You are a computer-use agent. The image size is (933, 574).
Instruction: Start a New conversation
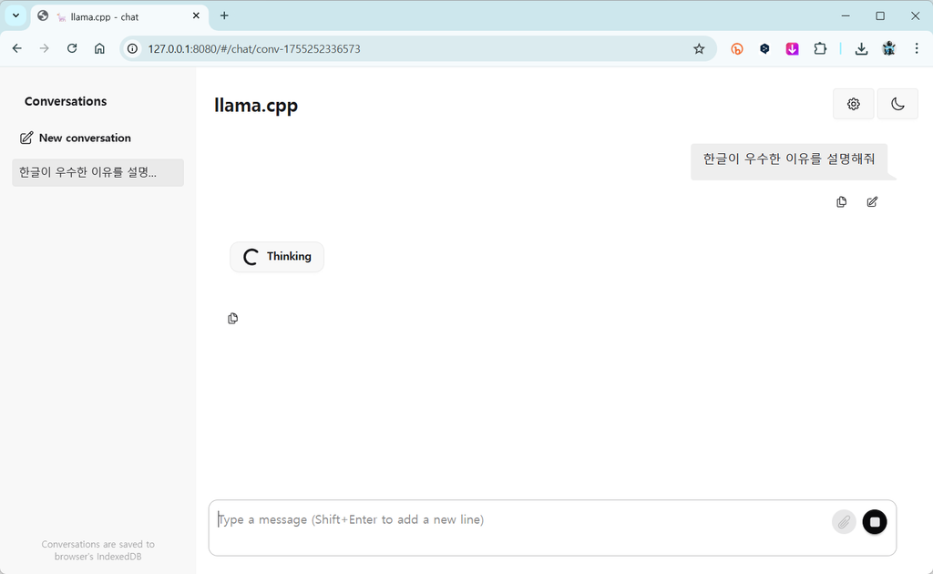(76, 138)
